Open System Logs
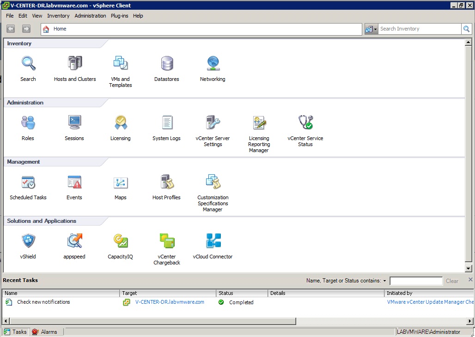The width and height of the screenshot is (475, 337). pos(167,123)
